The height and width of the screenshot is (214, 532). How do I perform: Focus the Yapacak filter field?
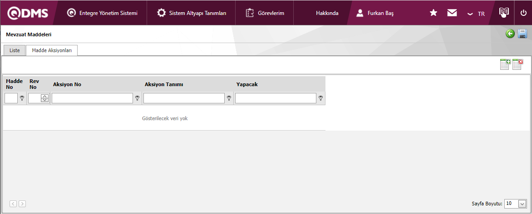pyautogui.click(x=276, y=98)
